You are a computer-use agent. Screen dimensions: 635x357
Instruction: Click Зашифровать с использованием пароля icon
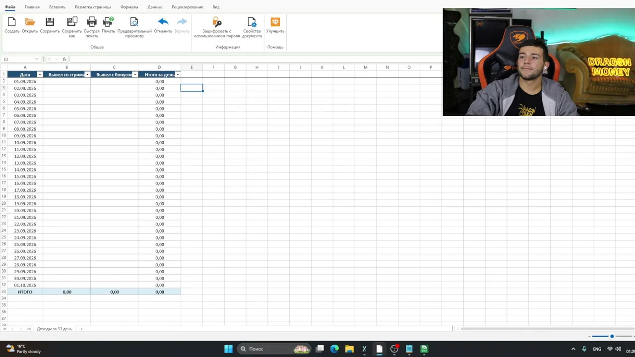coord(217,22)
